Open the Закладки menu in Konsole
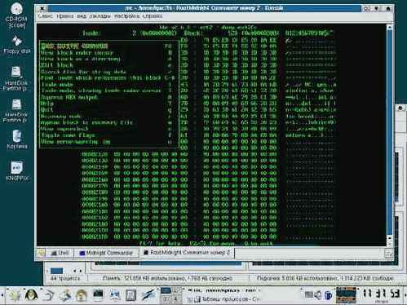The width and height of the screenshot is (407, 305). 100,16
